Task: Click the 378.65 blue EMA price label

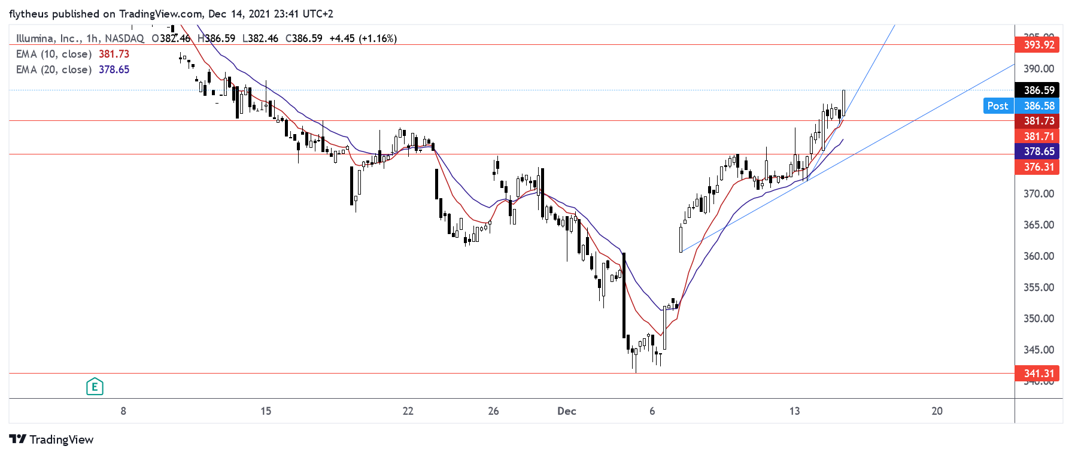Action: 1037,151
